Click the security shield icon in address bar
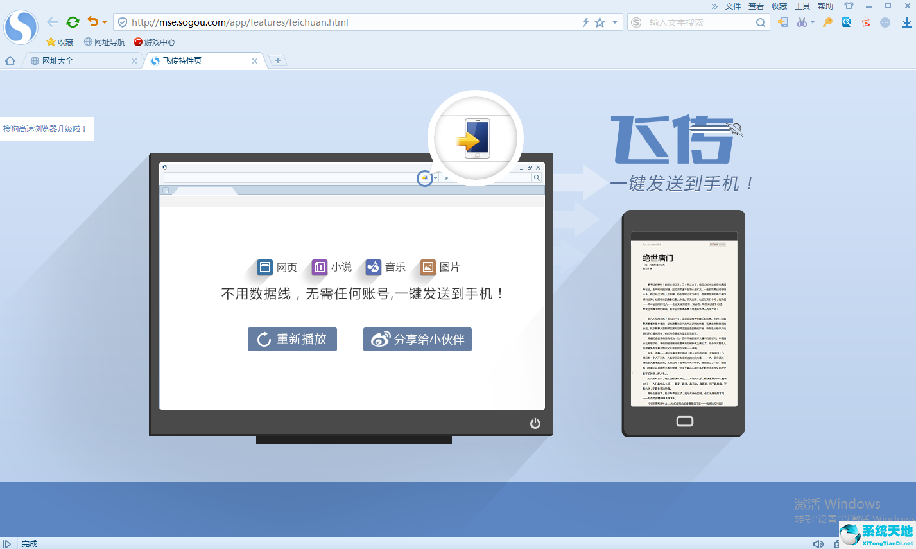 pyautogui.click(x=123, y=22)
